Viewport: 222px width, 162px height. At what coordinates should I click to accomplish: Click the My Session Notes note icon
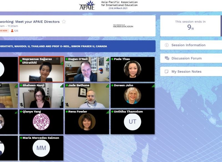[x=167, y=72]
